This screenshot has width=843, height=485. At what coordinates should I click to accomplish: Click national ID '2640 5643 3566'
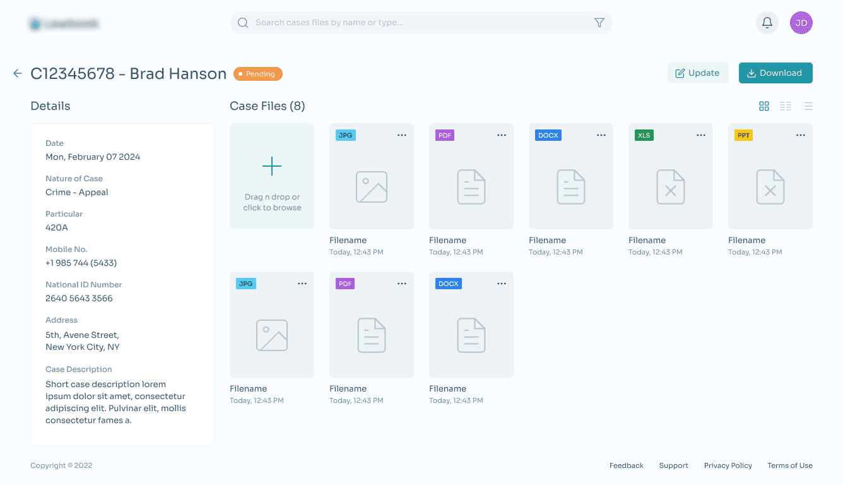click(79, 298)
